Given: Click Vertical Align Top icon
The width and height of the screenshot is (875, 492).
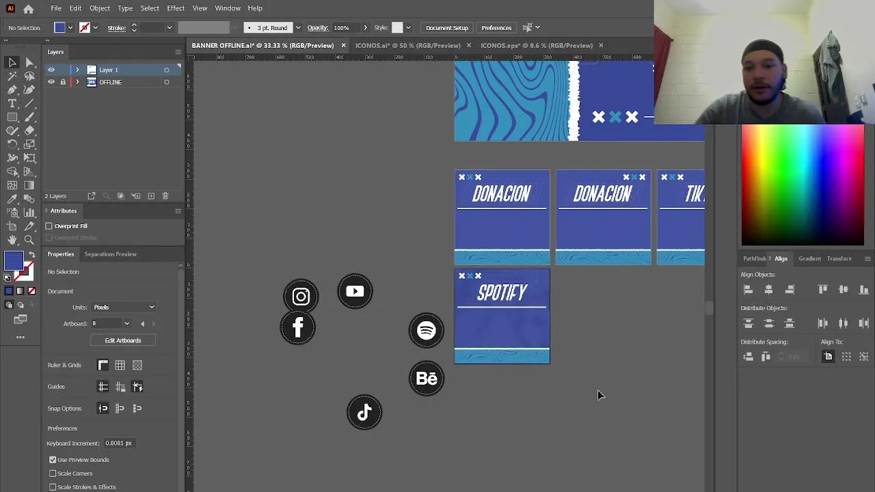Looking at the screenshot, I should [823, 290].
